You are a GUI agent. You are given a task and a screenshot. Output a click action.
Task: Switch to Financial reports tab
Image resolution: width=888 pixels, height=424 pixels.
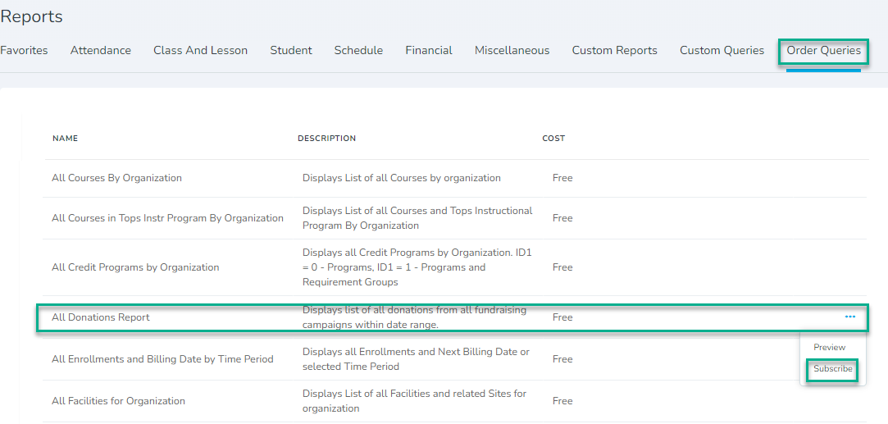(x=429, y=50)
